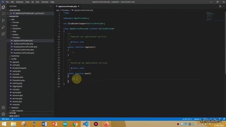Open the Explorer view in activity bar
226x127 pixels.
pos(3,7)
